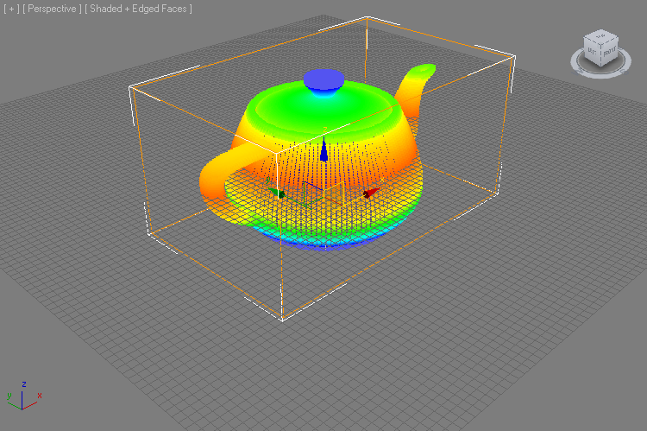Grab the red X-axis gizmo arrow

pyautogui.click(x=371, y=193)
